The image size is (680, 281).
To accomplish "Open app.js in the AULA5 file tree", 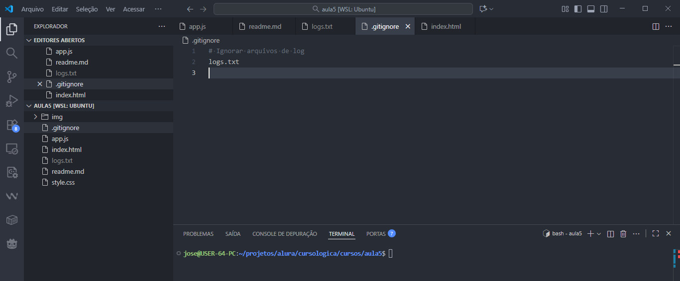I will tap(99, 139).
